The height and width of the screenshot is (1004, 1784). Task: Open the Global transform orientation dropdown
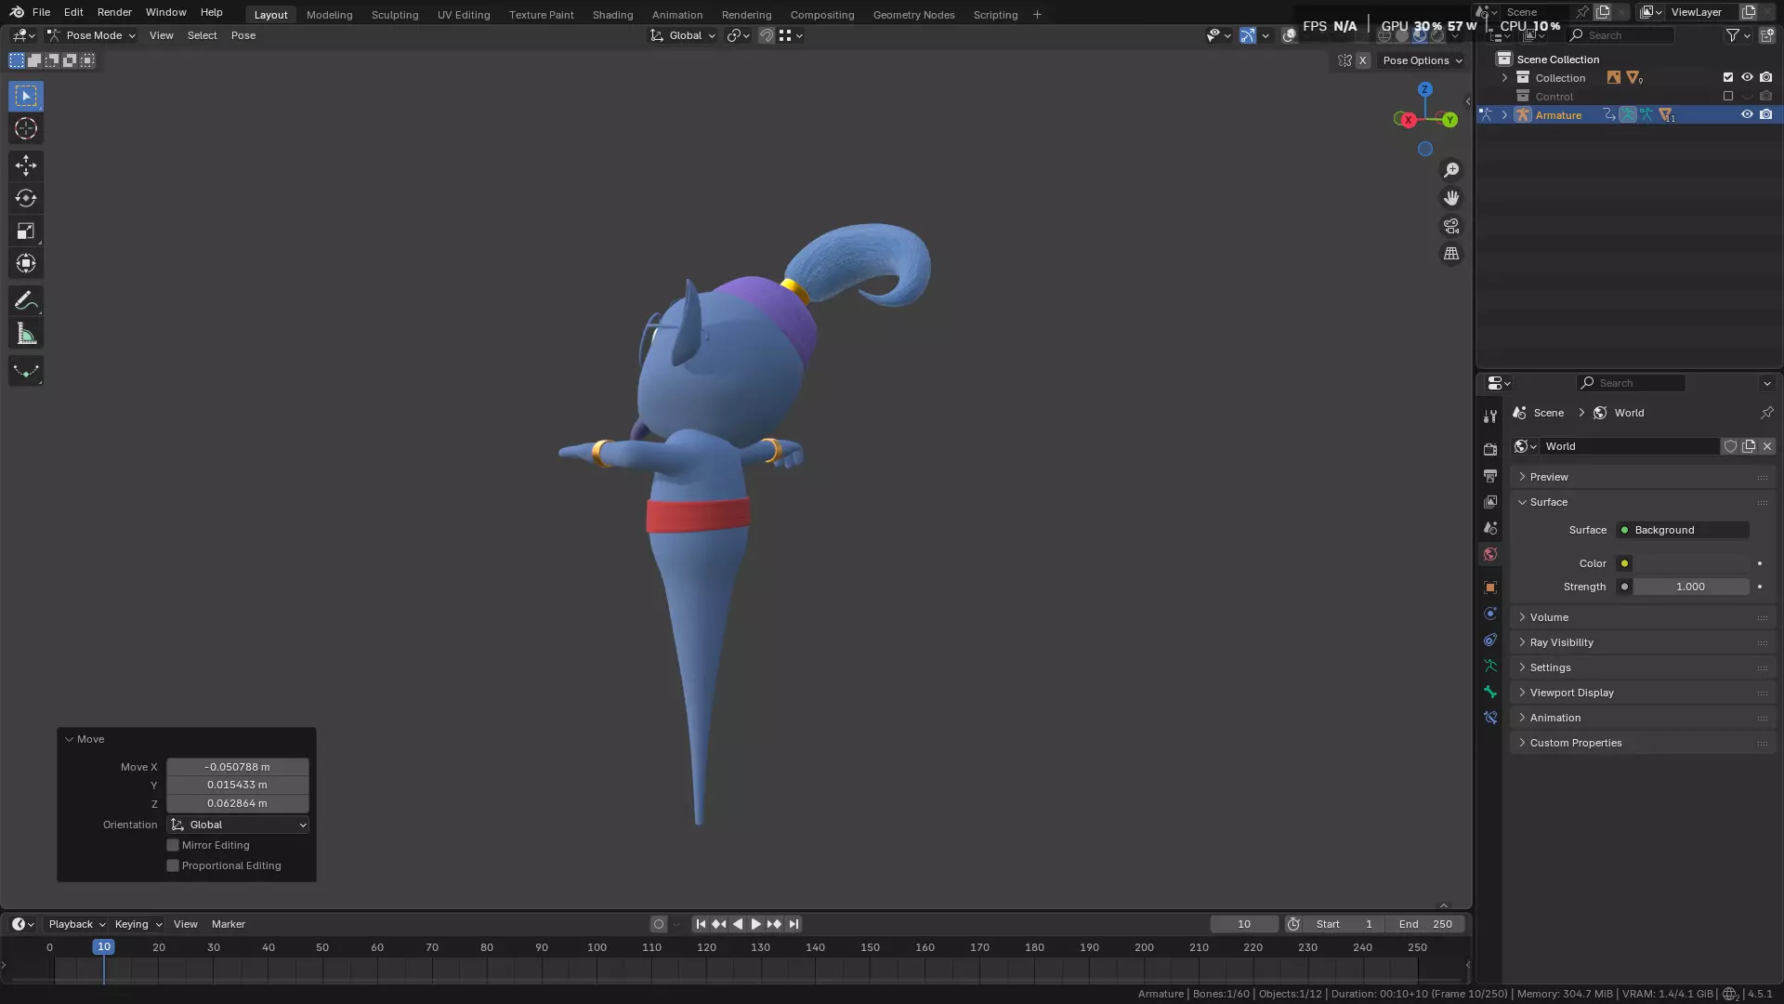tap(683, 35)
